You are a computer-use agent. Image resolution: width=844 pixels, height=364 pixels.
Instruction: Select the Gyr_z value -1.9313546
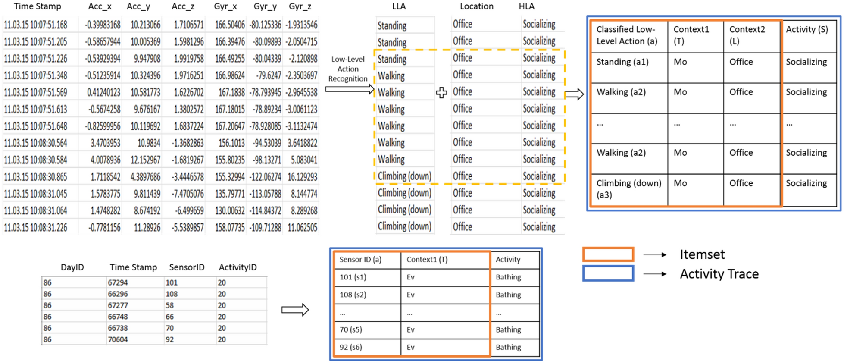[301, 25]
